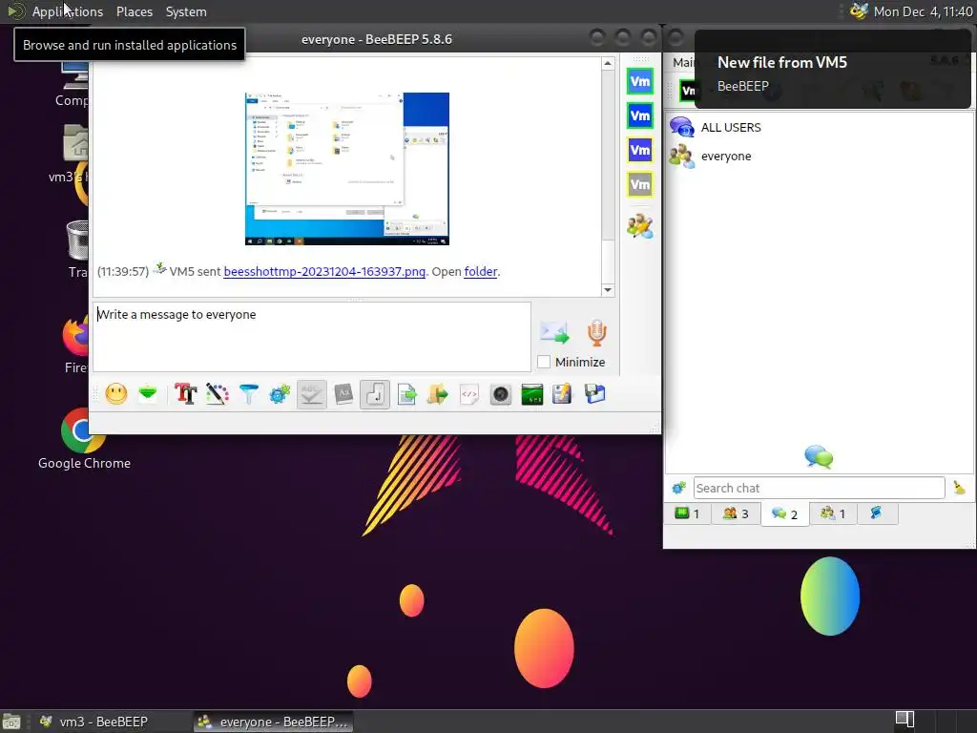Click the blue message filter funnel
Viewport: 977px width, 733px height.
pos(249,394)
